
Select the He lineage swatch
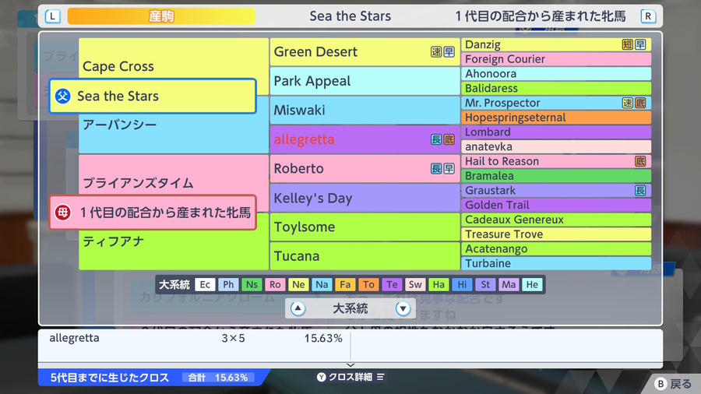click(532, 284)
